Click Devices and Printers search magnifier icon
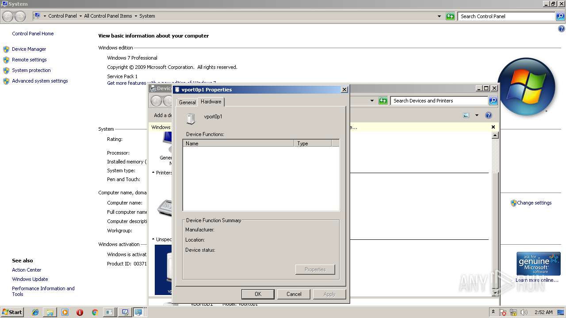This screenshot has width=566, height=318. pyautogui.click(x=493, y=101)
